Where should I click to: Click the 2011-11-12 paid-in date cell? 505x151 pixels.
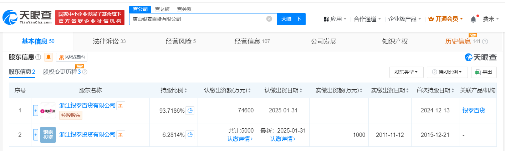pos(389,135)
